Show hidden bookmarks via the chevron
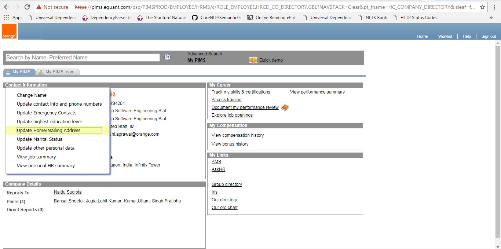This screenshot has width=501, height=249. click(x=491, y=17)
